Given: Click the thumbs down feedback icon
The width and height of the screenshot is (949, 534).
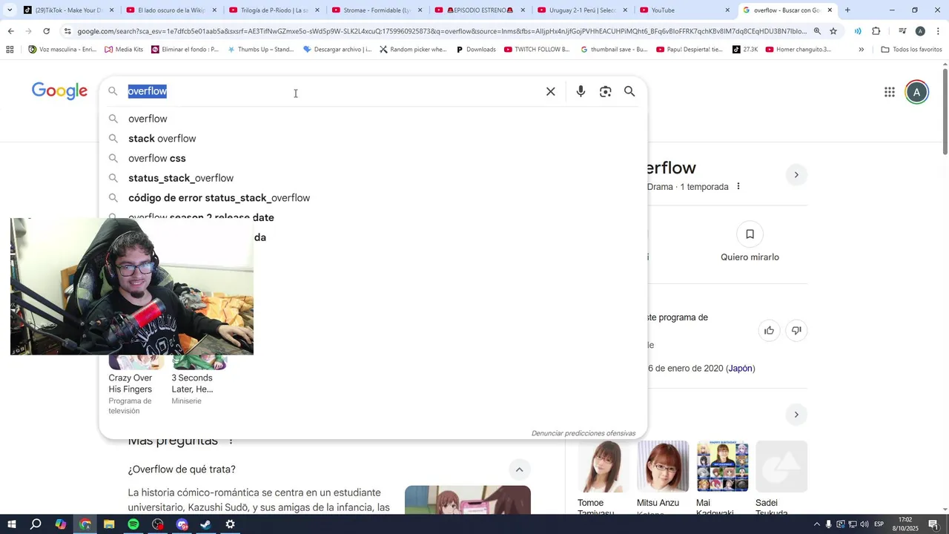Looking at the screenshot, I should (x=796, y=330).
